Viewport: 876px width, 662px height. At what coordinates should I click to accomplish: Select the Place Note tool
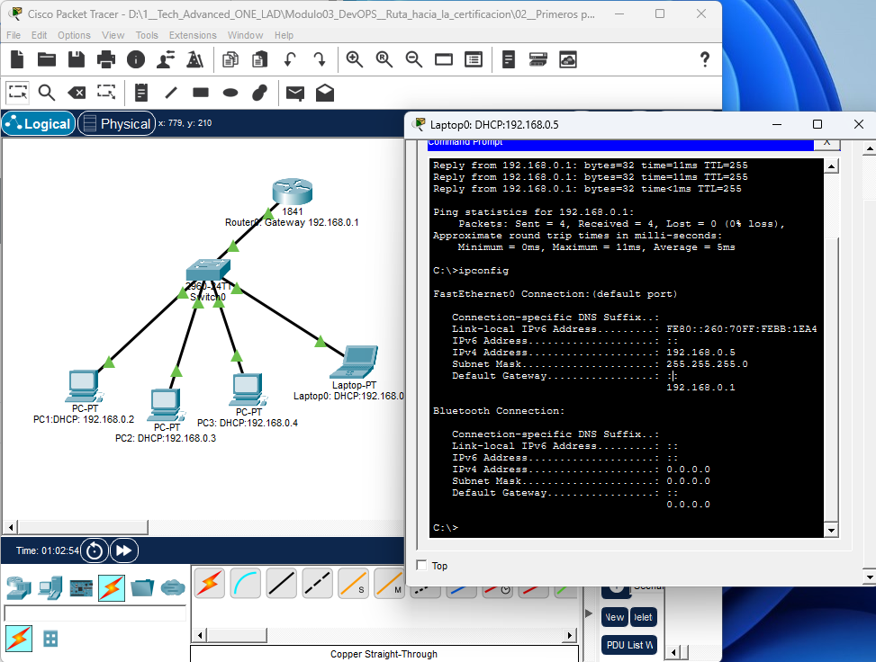click(x=141, y=93)
